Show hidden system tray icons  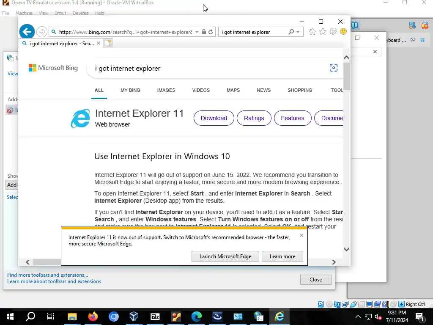click(358, 317)
